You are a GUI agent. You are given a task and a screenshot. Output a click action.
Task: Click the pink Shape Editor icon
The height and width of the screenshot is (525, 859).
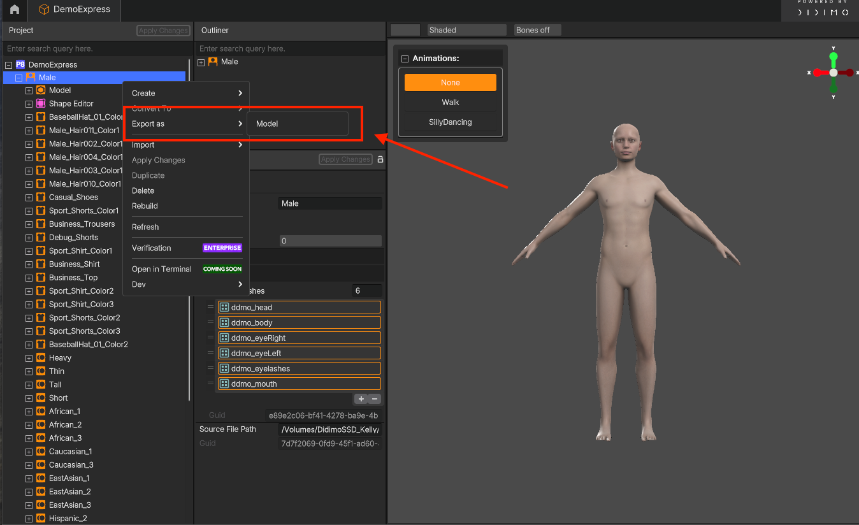click(41, 104)
